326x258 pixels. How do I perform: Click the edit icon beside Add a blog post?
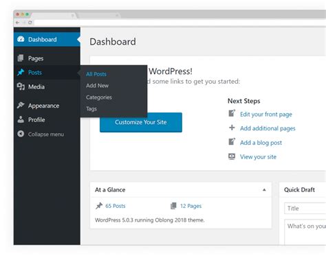click(232, 141)
